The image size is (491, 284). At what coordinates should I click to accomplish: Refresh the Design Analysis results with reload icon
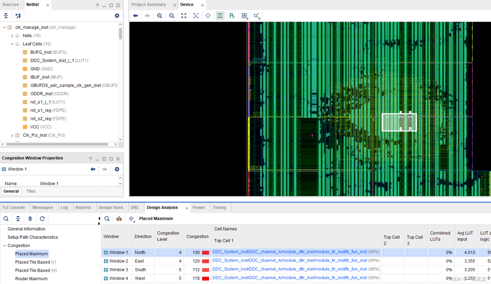tap(42, 218)
